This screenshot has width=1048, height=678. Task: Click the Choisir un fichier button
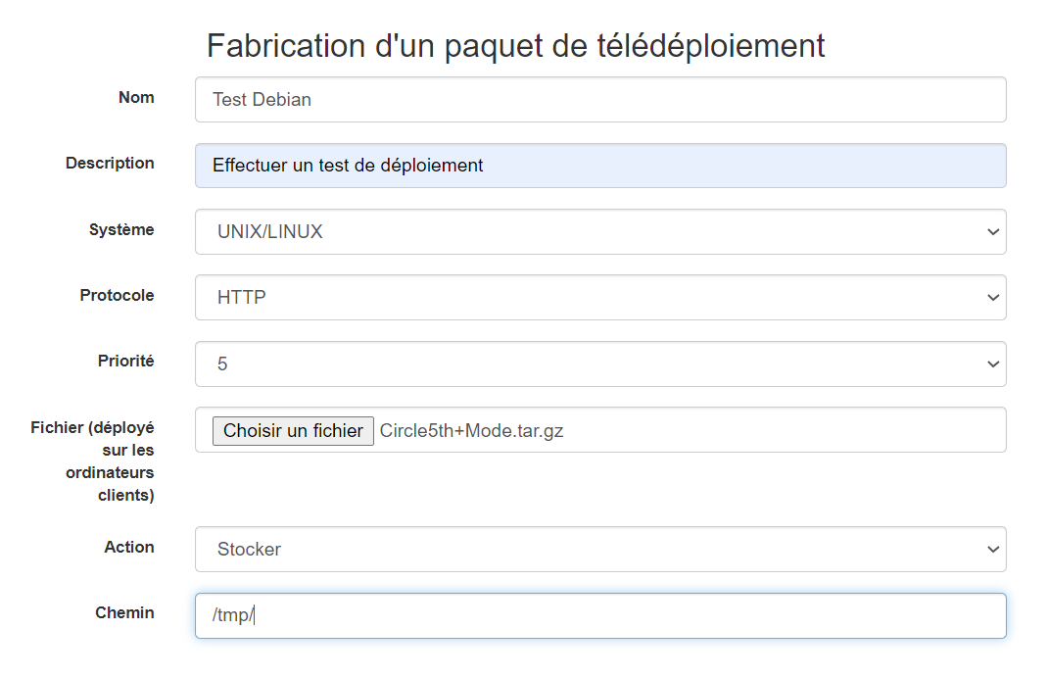(292, 430)
